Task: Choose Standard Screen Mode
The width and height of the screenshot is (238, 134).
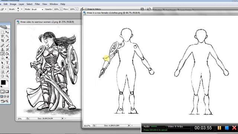Action: pos(1,96)
